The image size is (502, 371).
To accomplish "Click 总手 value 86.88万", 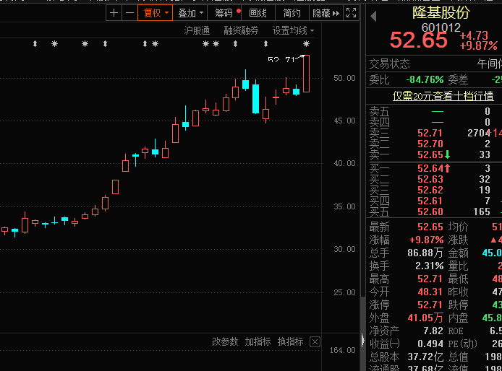I will click(x=425, y=253).
